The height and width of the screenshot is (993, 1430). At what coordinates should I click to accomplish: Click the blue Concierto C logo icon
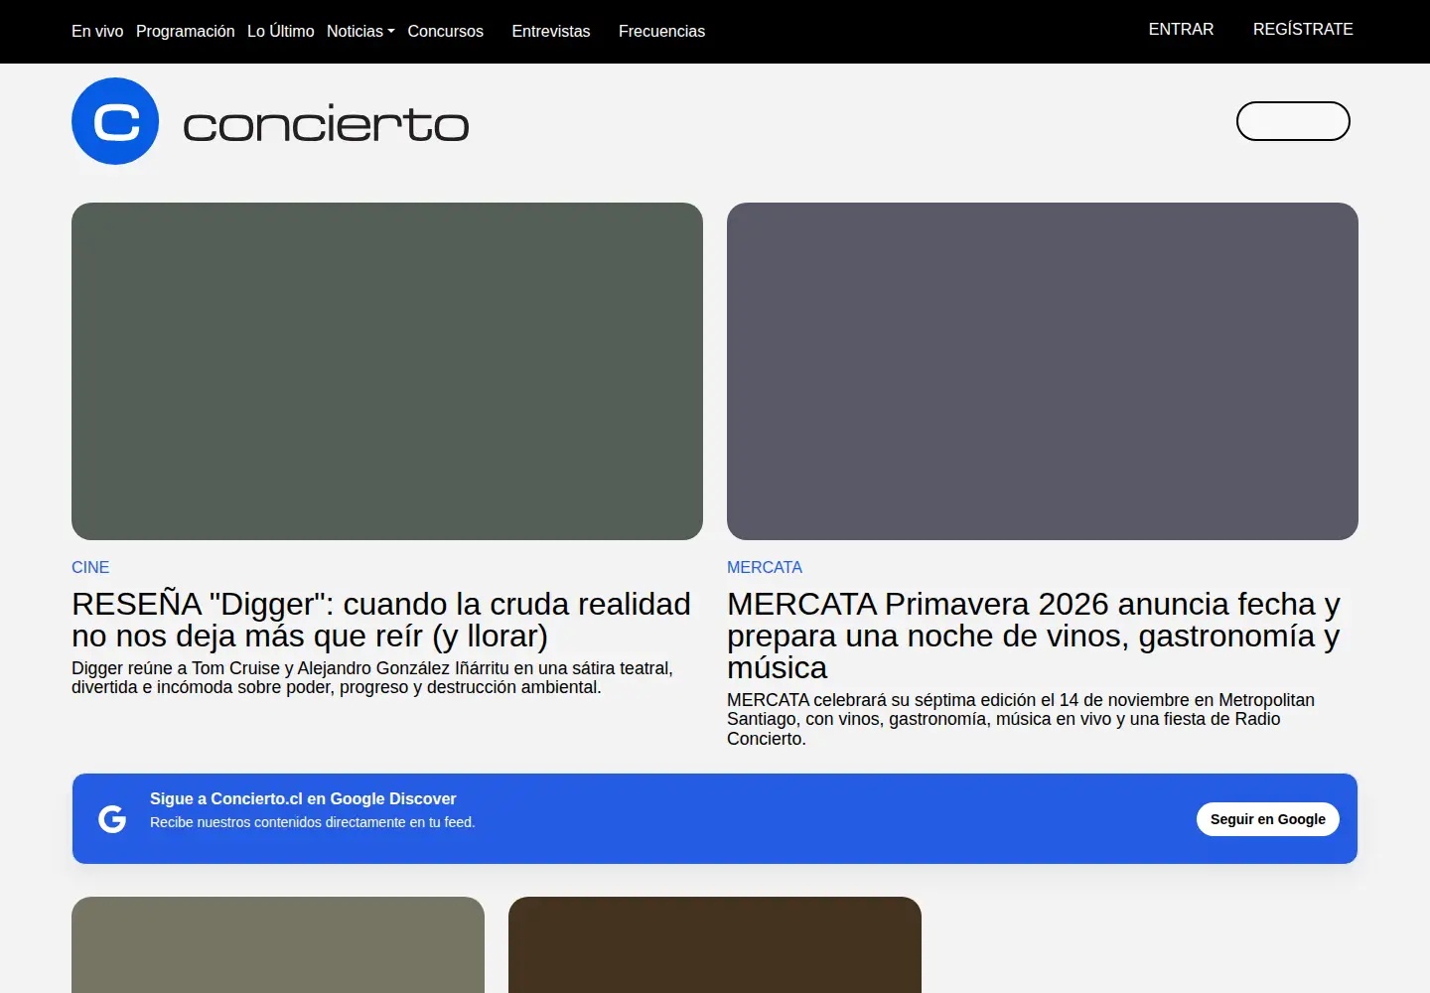click(115, 121)
